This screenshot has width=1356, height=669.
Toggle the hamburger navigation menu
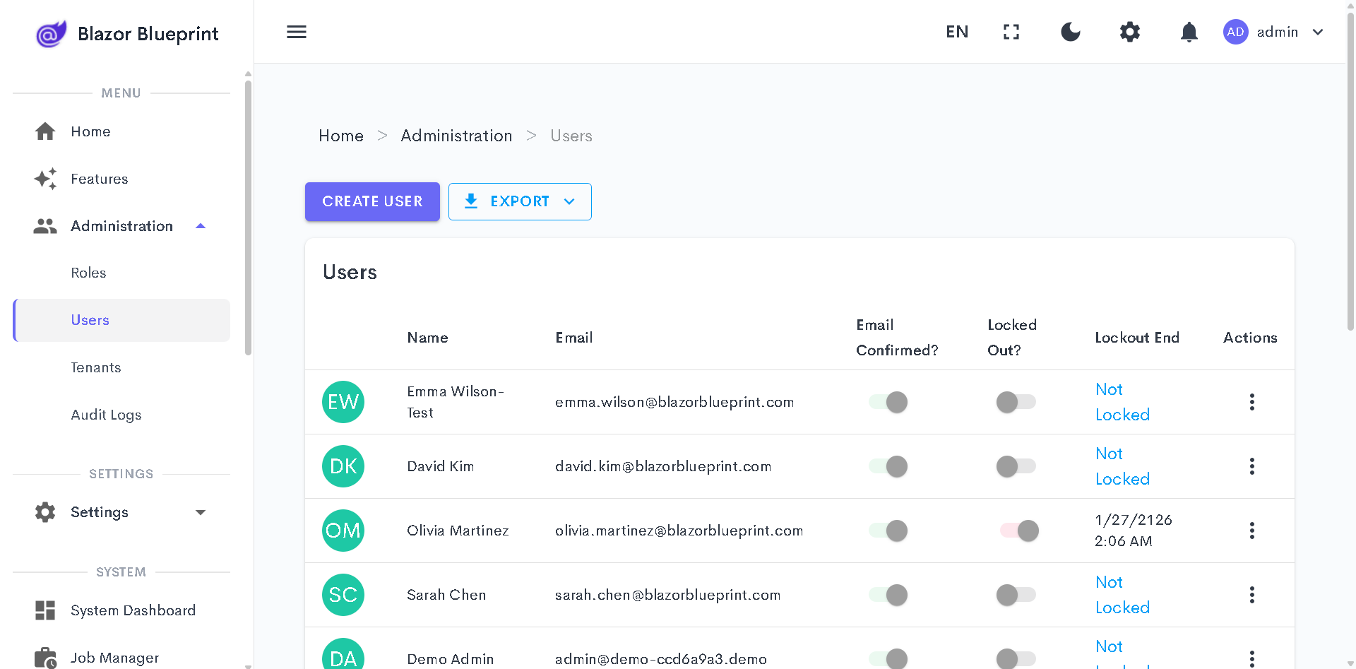tap(297, 32)
